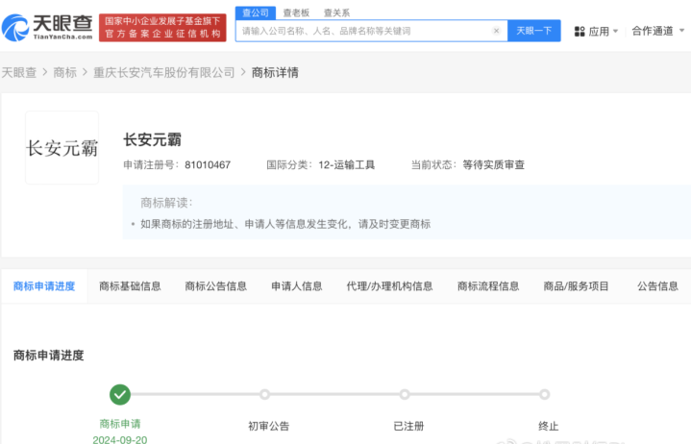Expand the 合作通道 dropdown arrow
Screen dimensions: 691x444
(681, 31)
